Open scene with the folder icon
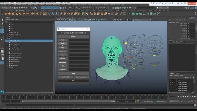The width and height of the screenshot is (197, 111). click(17, 8)
